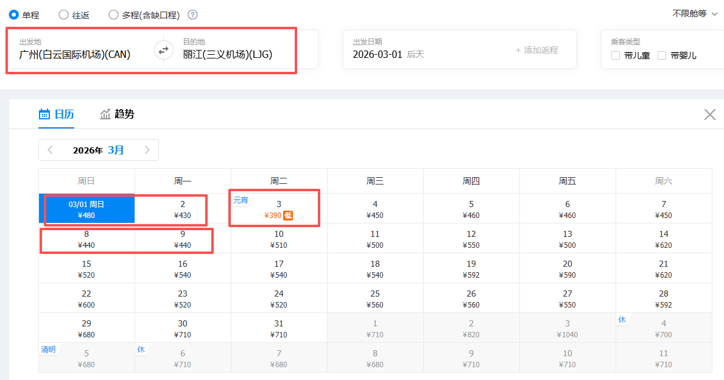Go to previous month arrow
Screen dimensions: 724x380
pyautogui.click(x=51, y=150)
